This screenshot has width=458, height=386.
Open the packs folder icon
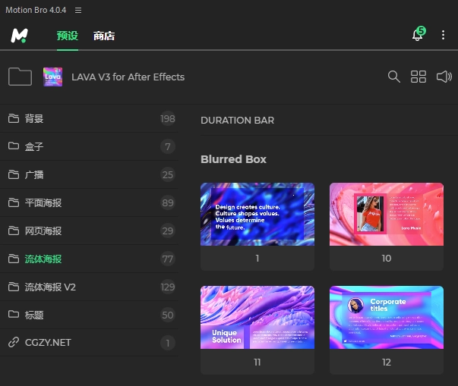[x=21, y=77]
